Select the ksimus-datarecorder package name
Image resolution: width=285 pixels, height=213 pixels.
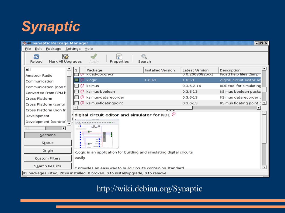(x=105, y=97)
